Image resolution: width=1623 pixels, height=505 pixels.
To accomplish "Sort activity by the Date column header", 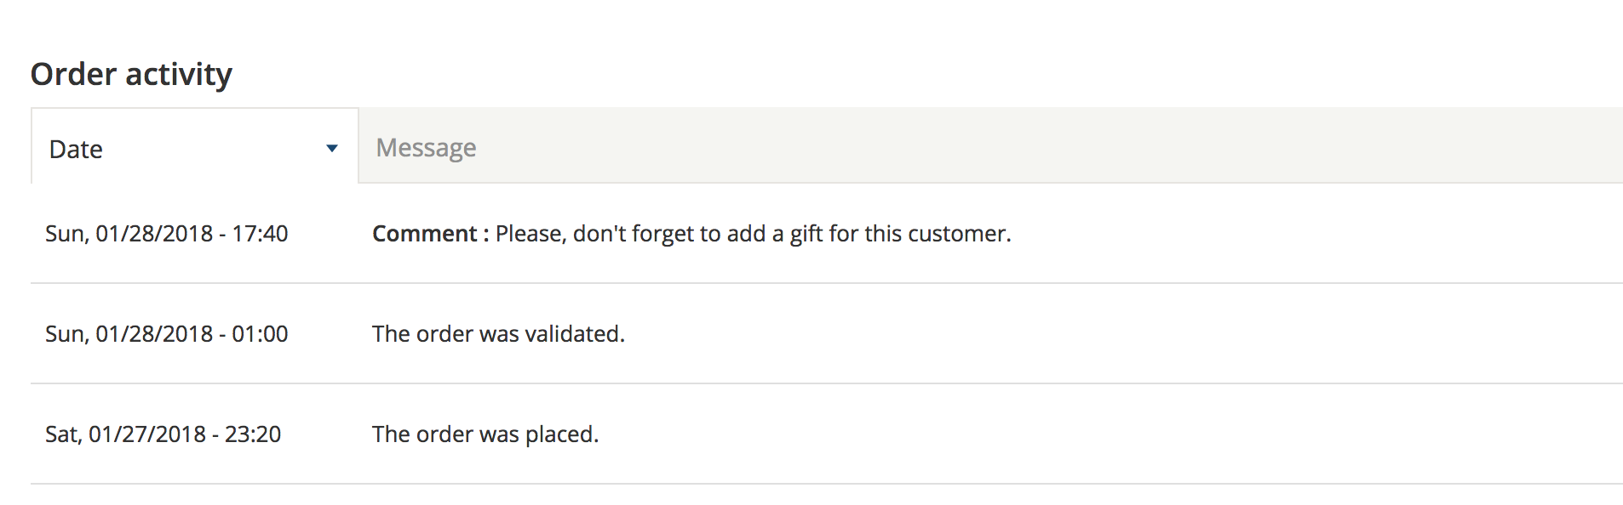I will click(195, 146).
